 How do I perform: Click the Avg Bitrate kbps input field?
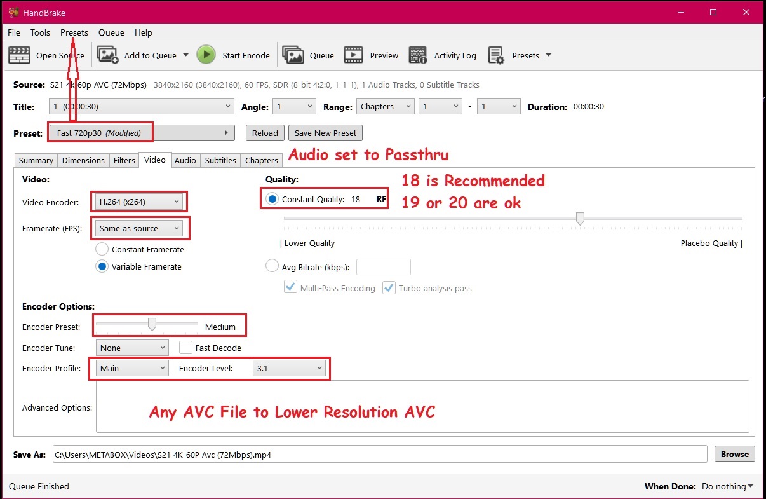point(384,267)
